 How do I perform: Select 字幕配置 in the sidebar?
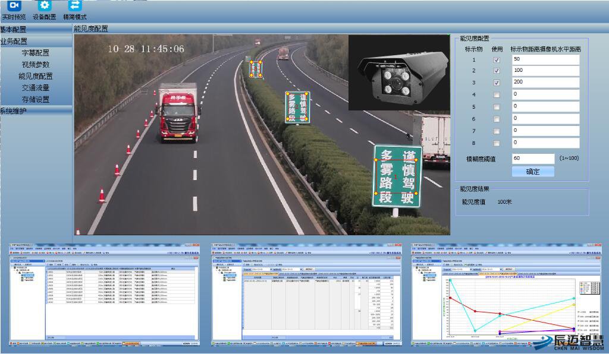(x=35, y=53)
